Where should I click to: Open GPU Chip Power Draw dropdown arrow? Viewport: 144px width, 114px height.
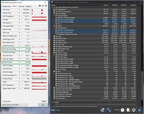click(x=19, y=49)
